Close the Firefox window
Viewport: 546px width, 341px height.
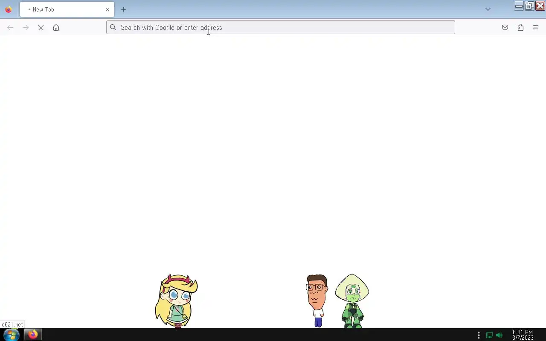pyautogui.click(x=540, y=6)
